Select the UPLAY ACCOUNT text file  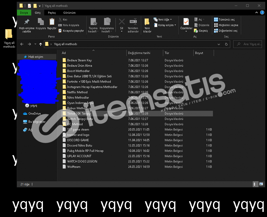pos(79,156)
